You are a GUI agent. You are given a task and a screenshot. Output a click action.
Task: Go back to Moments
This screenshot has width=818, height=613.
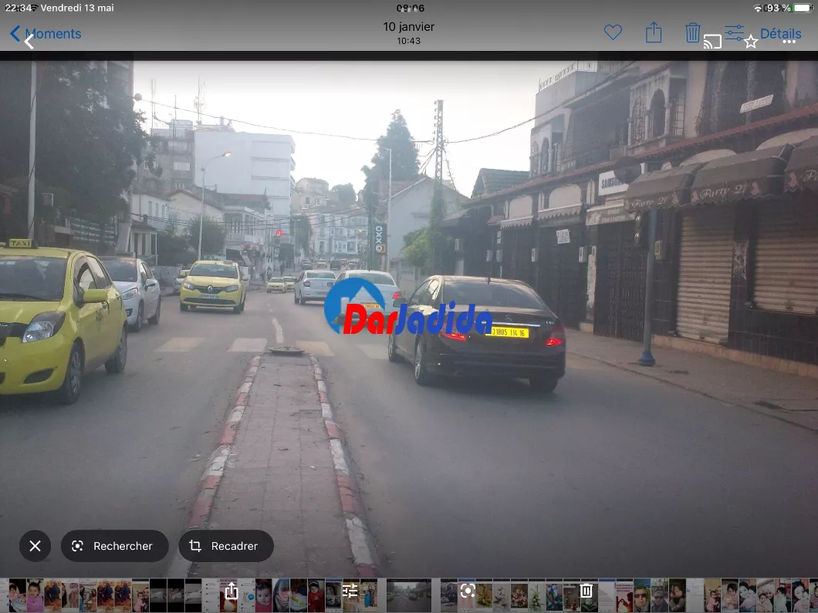pos(46,34)
